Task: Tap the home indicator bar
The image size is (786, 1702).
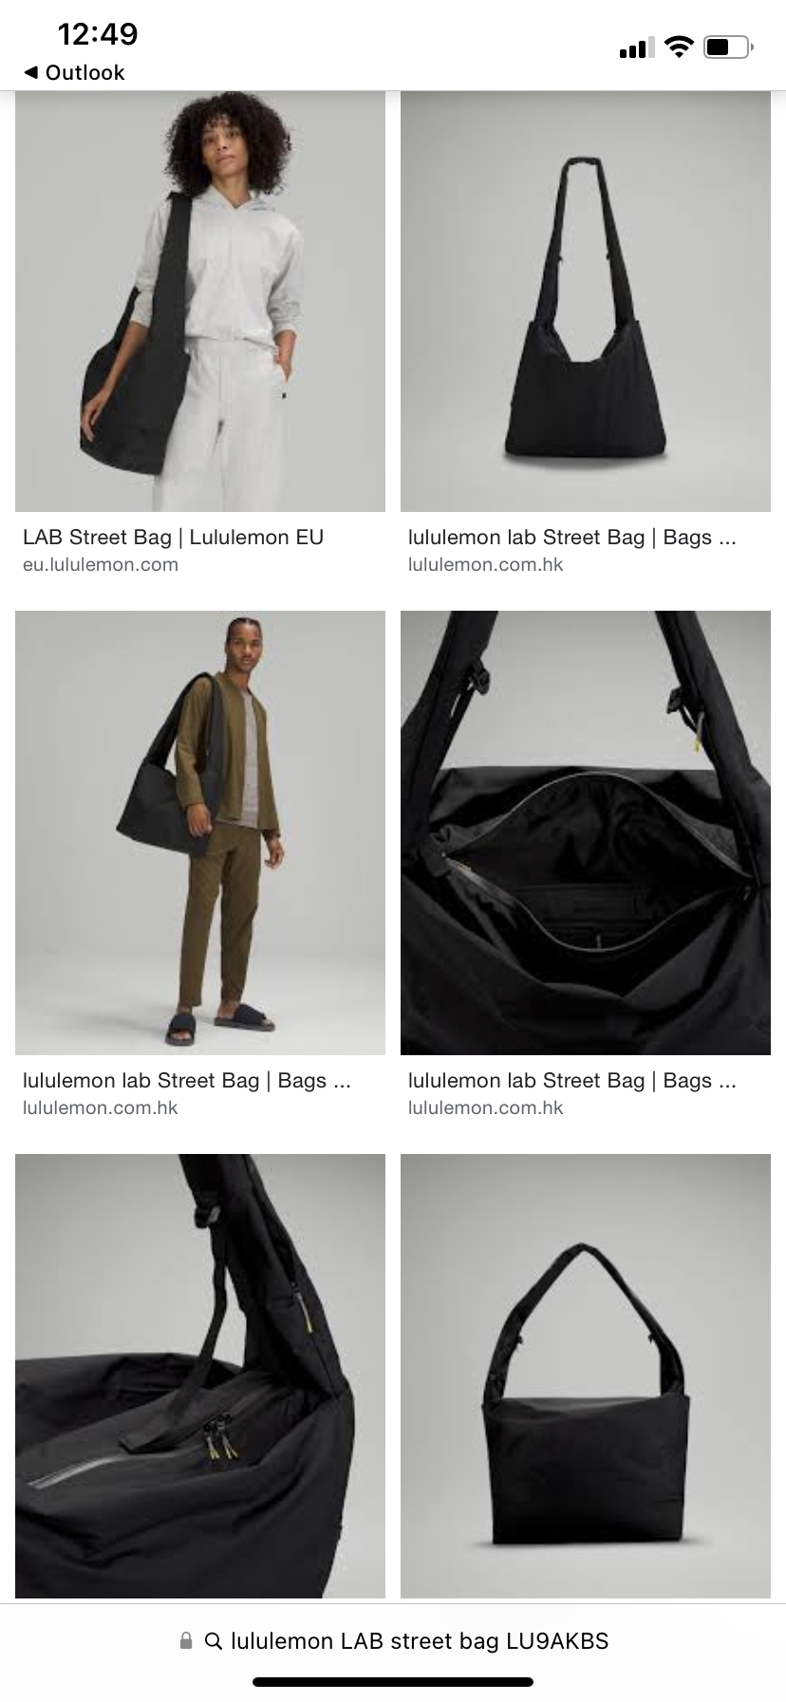Action: 393,1682
